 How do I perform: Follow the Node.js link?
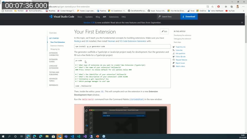77,41
